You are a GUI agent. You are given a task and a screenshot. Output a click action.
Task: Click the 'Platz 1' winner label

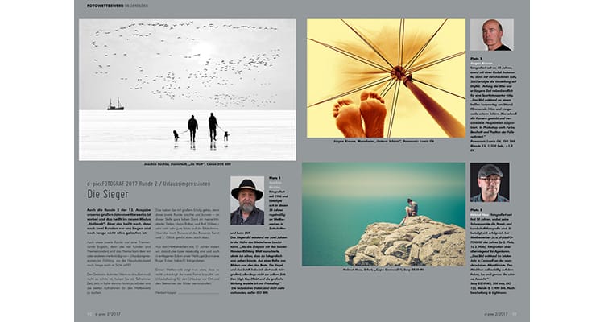coord(275,179)
